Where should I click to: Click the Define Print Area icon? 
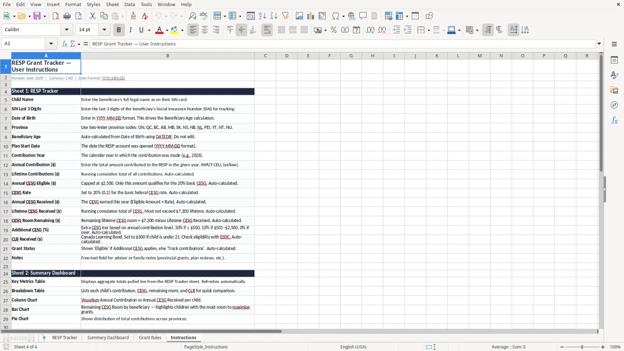point(389,16)
